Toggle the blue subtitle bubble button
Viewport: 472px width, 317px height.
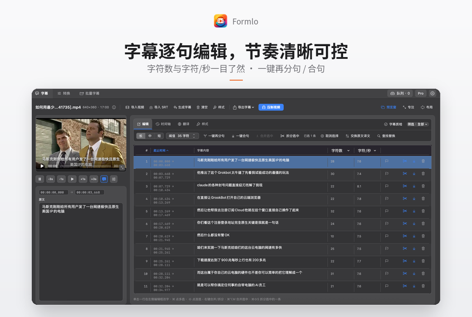104,179
